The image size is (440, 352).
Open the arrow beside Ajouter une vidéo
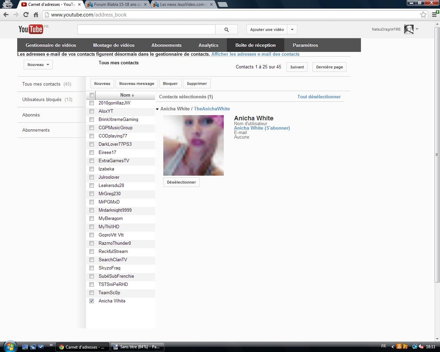point(292,30)
